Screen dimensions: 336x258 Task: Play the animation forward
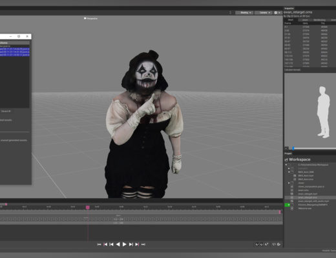[125, 244]
